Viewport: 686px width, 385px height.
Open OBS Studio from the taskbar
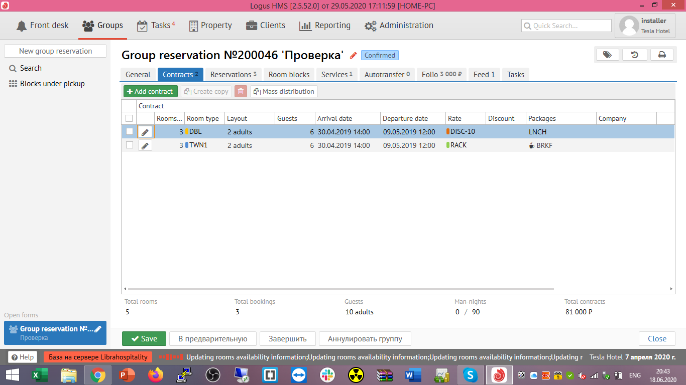point(213,374)
